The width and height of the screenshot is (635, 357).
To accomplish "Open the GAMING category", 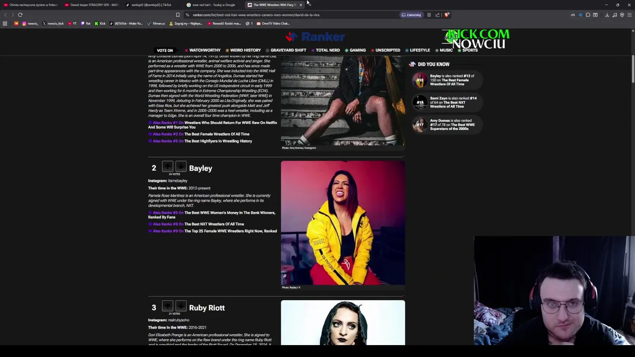I will pyautogui.click(x=355, y=50).
